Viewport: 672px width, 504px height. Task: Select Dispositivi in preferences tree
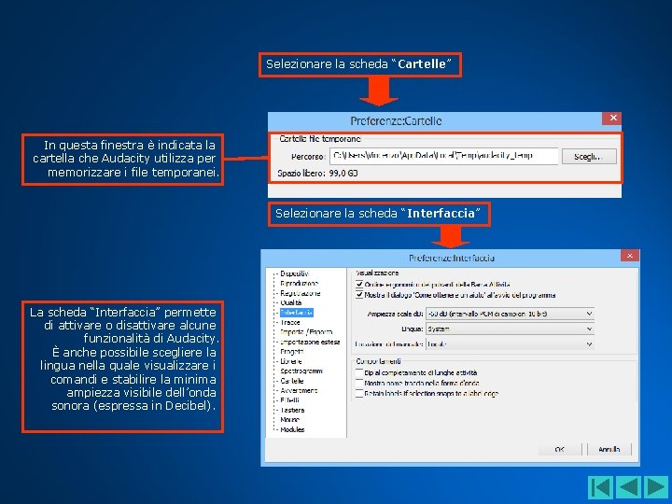click(x=294, y=273)
